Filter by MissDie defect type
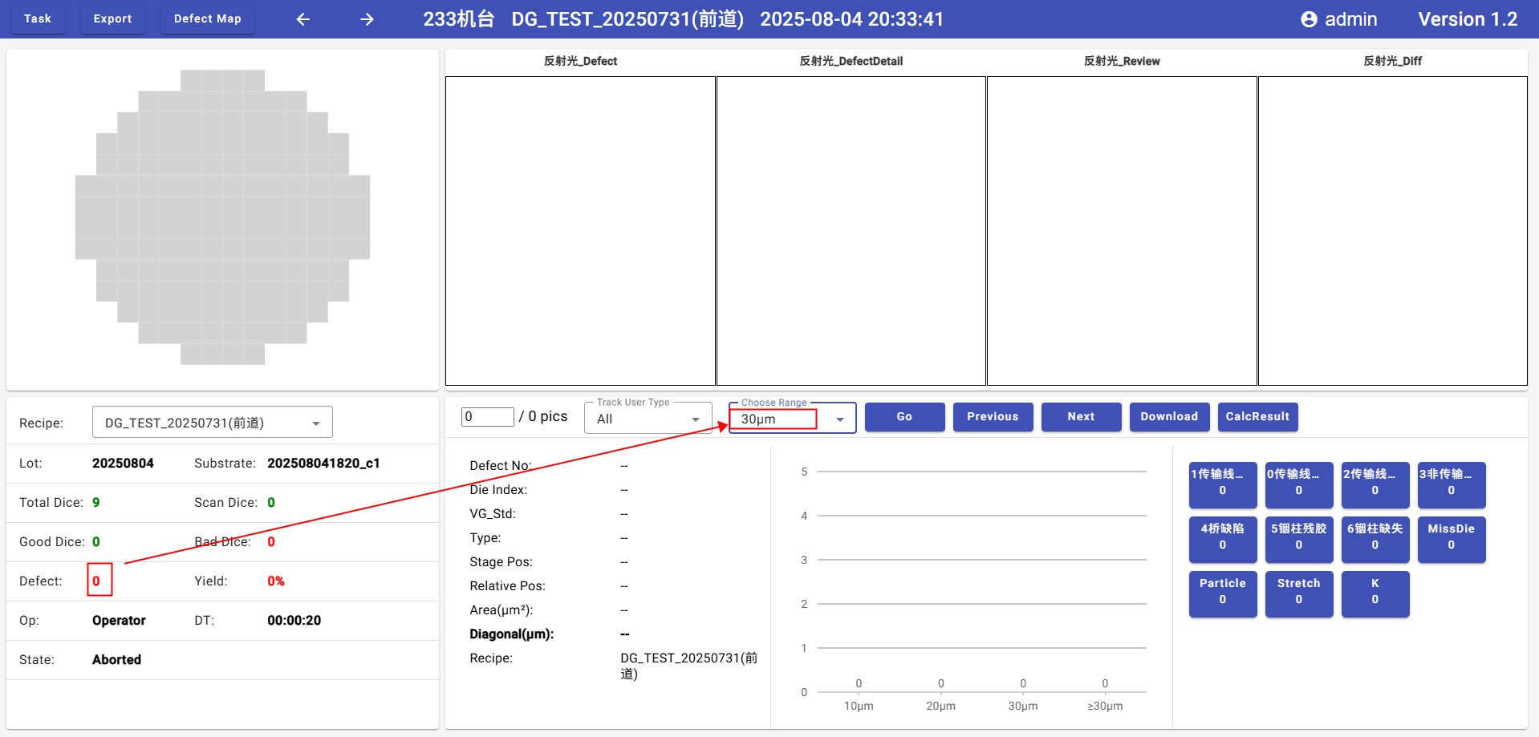The height and width of the screenshot is (737, 1539). point(1451,537)
